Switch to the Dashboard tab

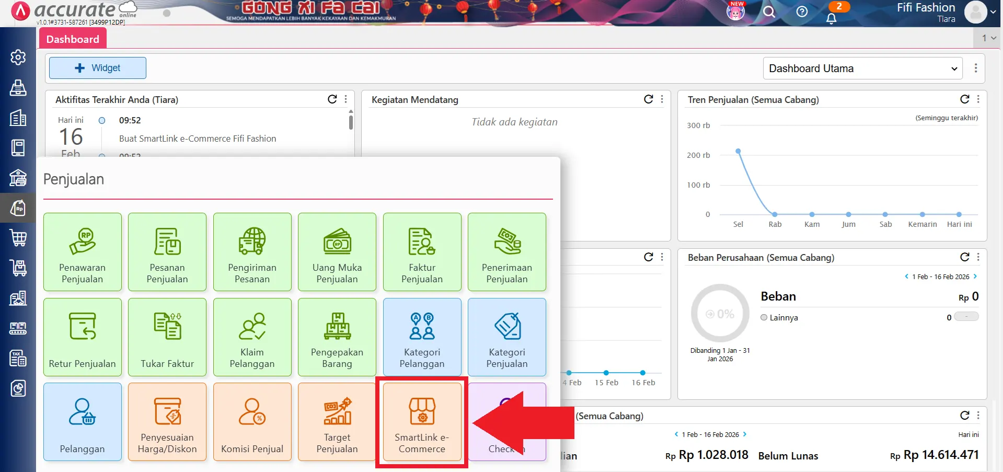coord(73,38)
